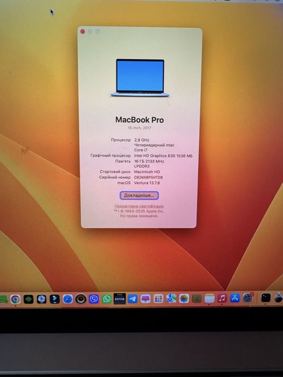Open CleanMyMac pink monitor icon in Dock
Screen dimensions: 283x377
(x=146, y=299)
